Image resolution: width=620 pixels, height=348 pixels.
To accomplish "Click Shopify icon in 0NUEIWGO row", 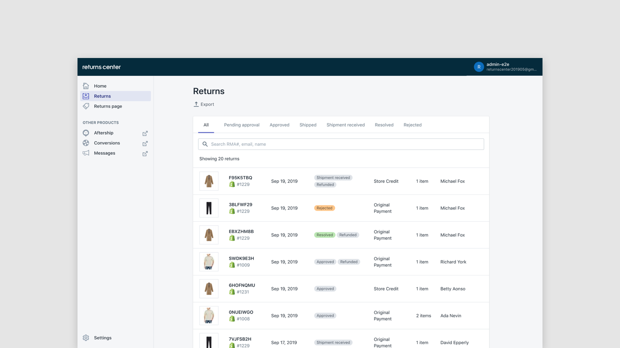I will [x=232, y=319].
